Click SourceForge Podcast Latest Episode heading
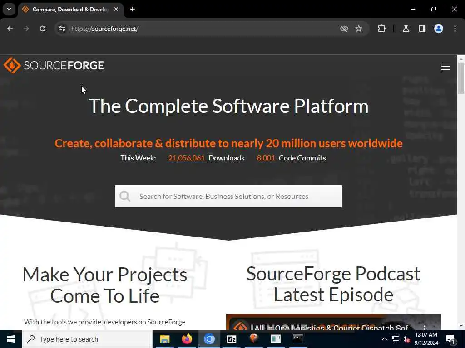The width and height of the screenshot is (465, 348). point(333,284)
